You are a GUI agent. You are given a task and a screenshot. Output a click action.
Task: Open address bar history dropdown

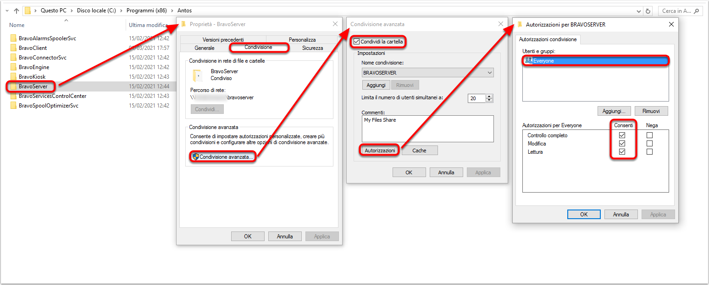(x=639, y=11)
